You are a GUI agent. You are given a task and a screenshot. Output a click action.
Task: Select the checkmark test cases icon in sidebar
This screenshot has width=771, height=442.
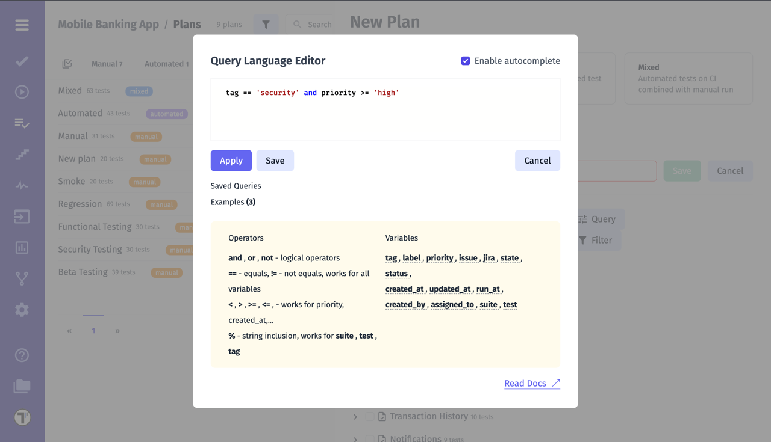point(22,61)
